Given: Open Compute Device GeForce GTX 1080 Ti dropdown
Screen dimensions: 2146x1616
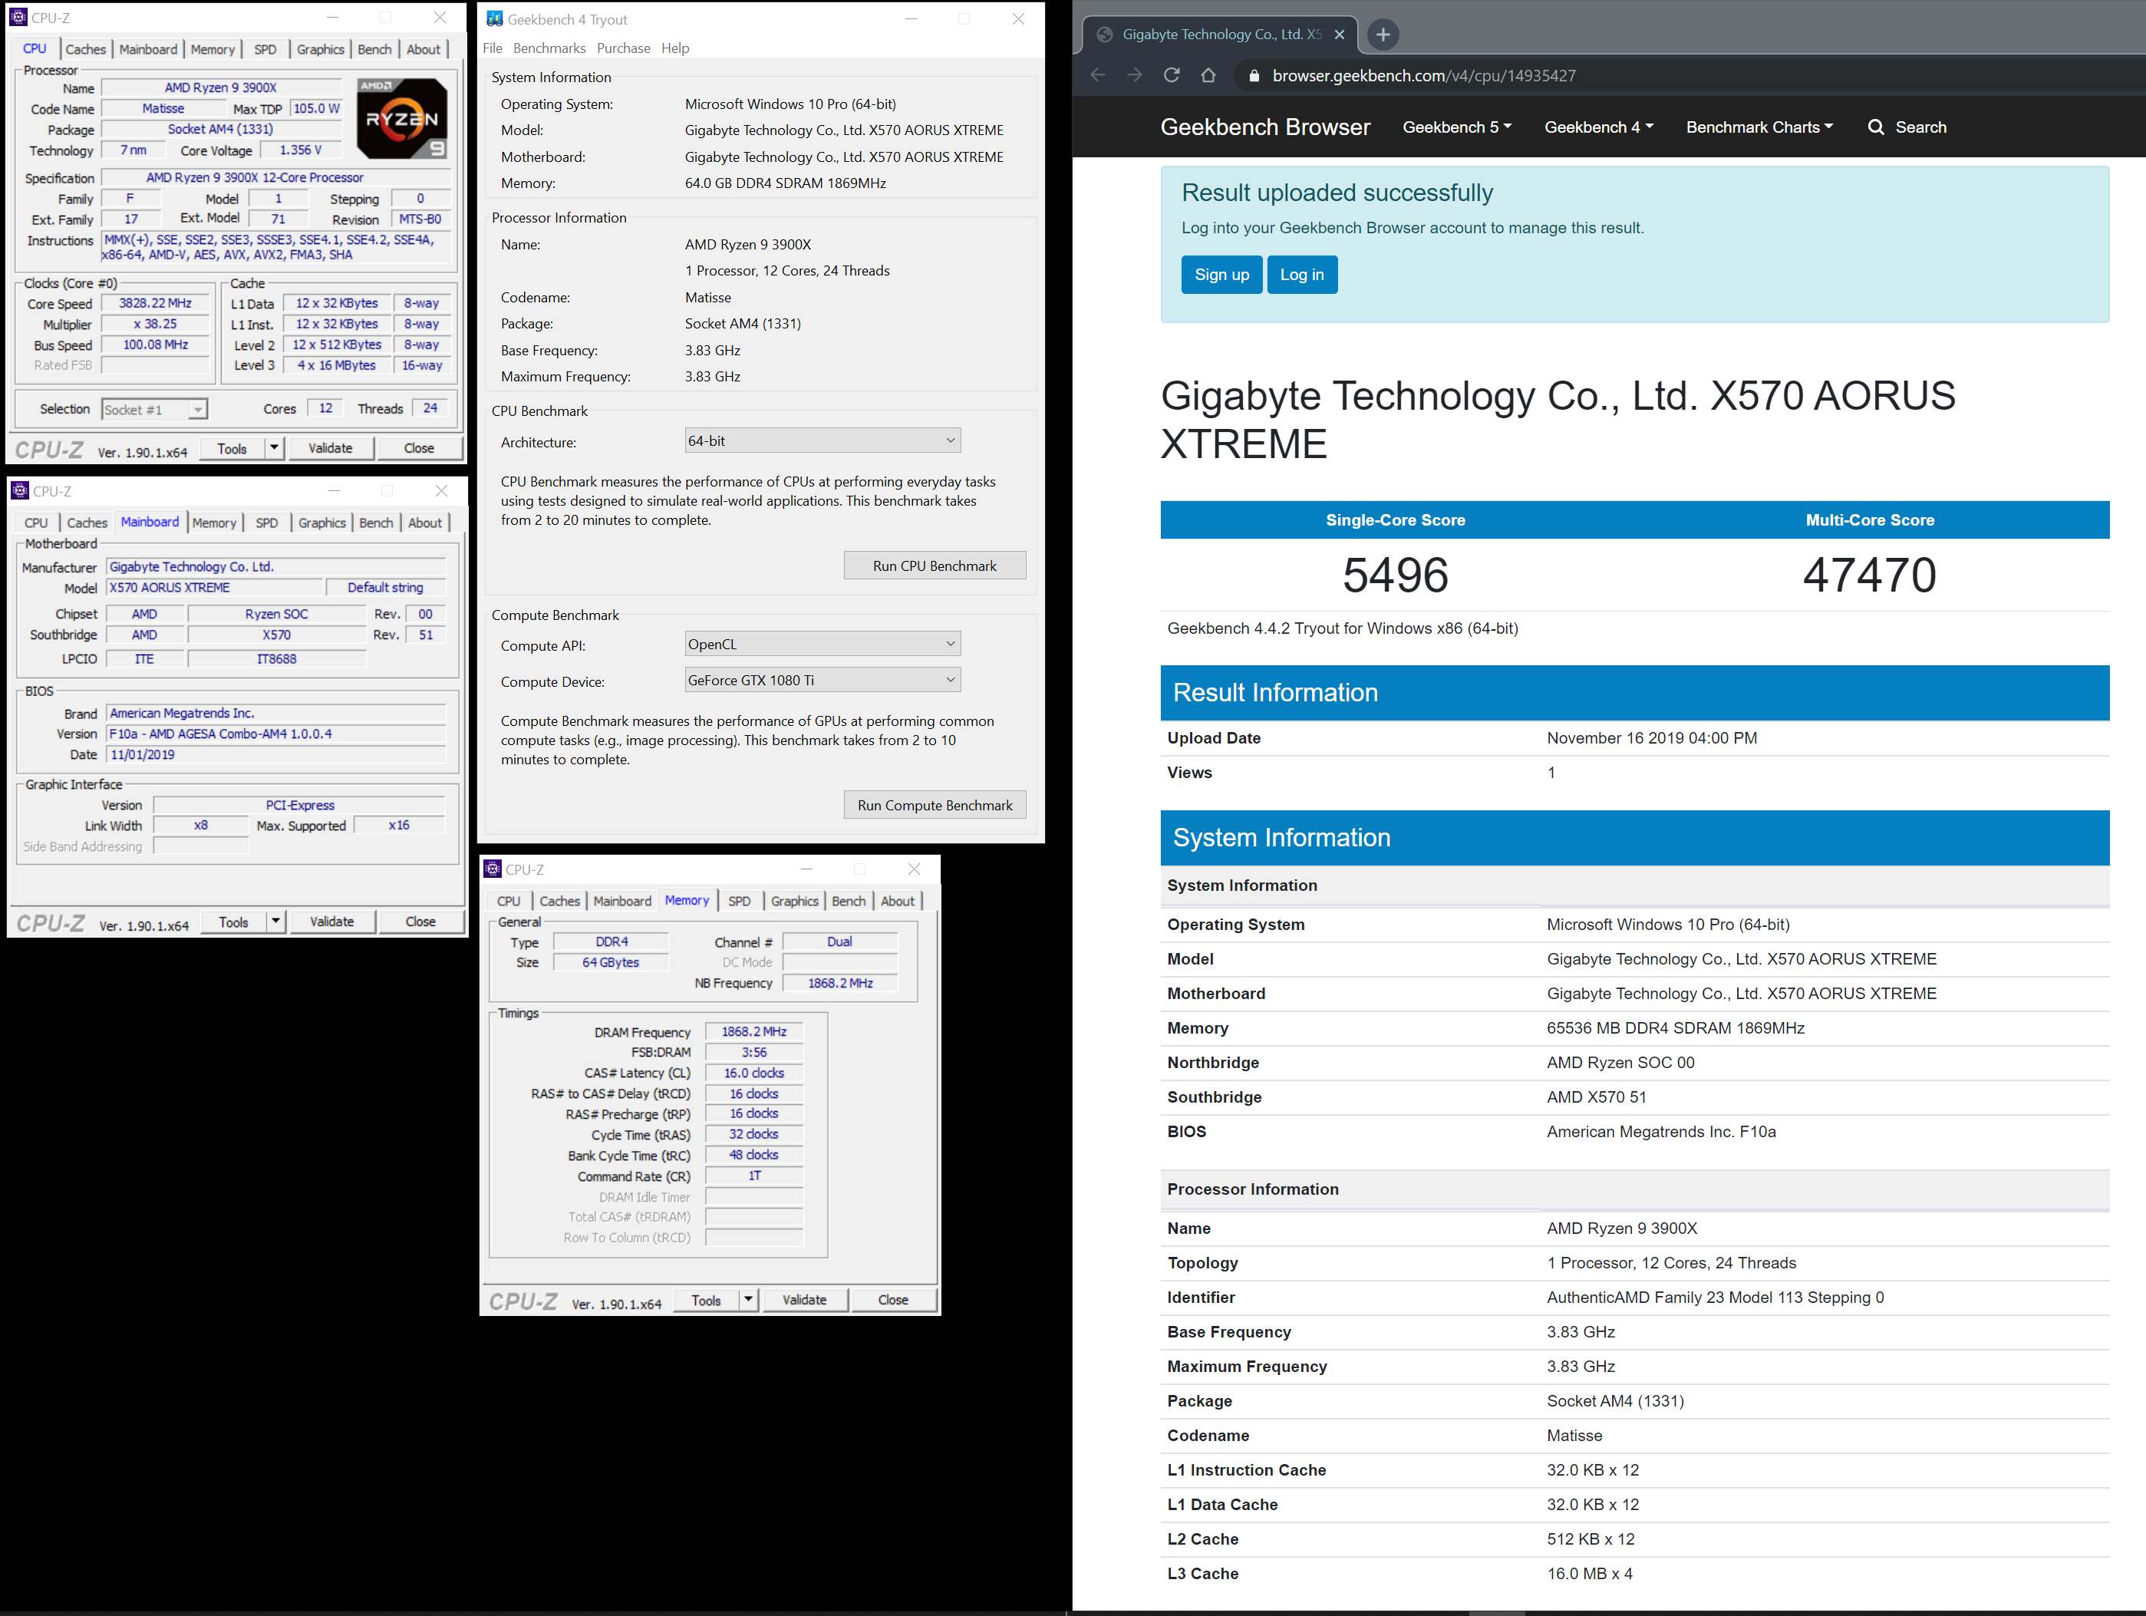Looking at the screenshot, I should [x=822, y=680].
